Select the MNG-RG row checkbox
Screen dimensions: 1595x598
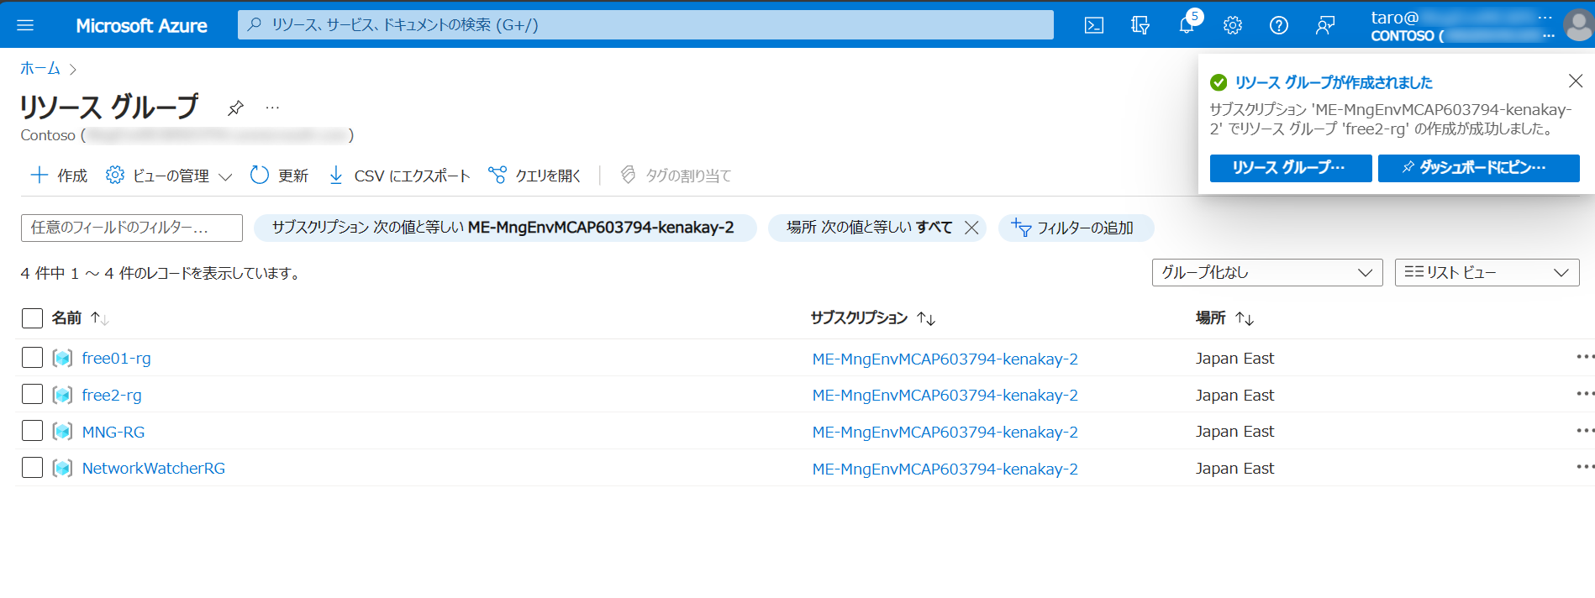32,431
